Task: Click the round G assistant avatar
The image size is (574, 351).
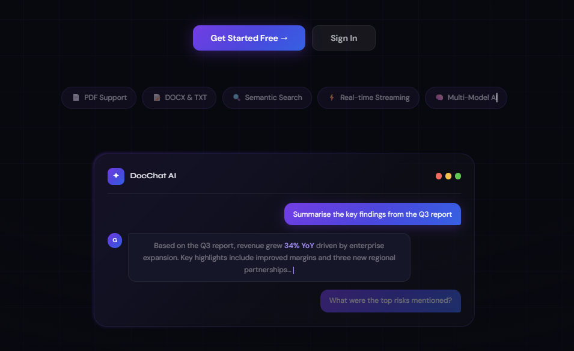Action: point(115,240)
